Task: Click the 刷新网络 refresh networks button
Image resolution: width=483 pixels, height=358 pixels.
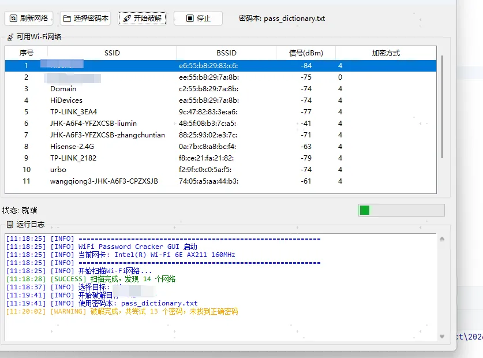Action: tap(29, 18)
